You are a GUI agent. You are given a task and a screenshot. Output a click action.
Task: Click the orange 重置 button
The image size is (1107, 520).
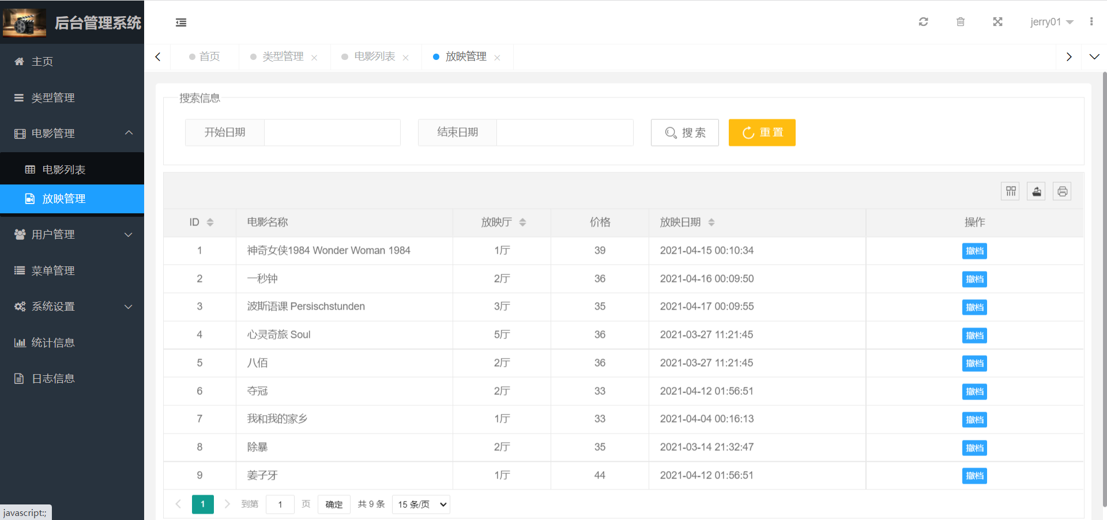[x=762, y=133]
